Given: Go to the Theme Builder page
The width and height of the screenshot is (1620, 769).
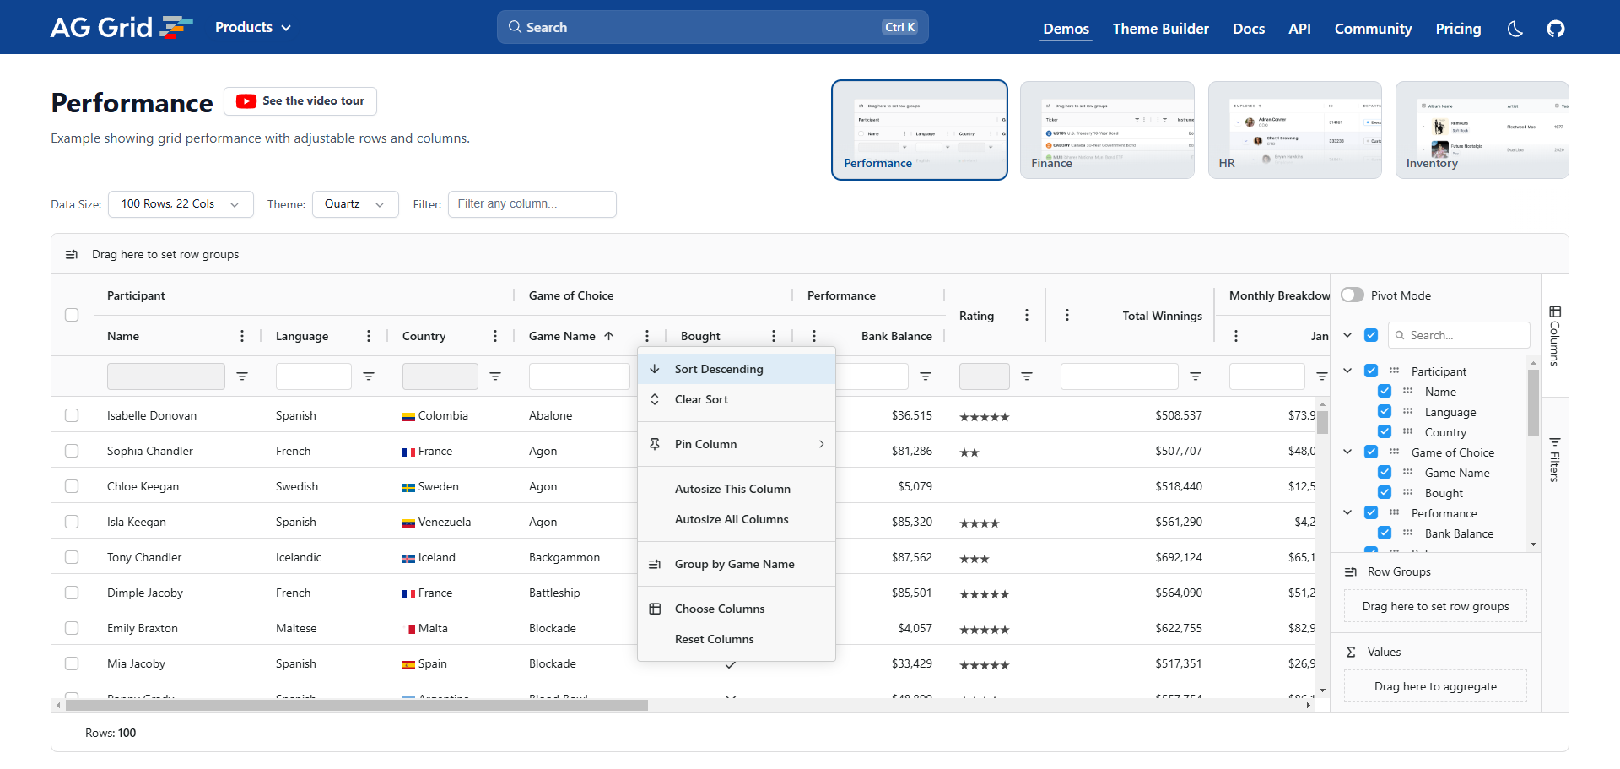Looking at the screenshot, I should tap(1160, 29).
